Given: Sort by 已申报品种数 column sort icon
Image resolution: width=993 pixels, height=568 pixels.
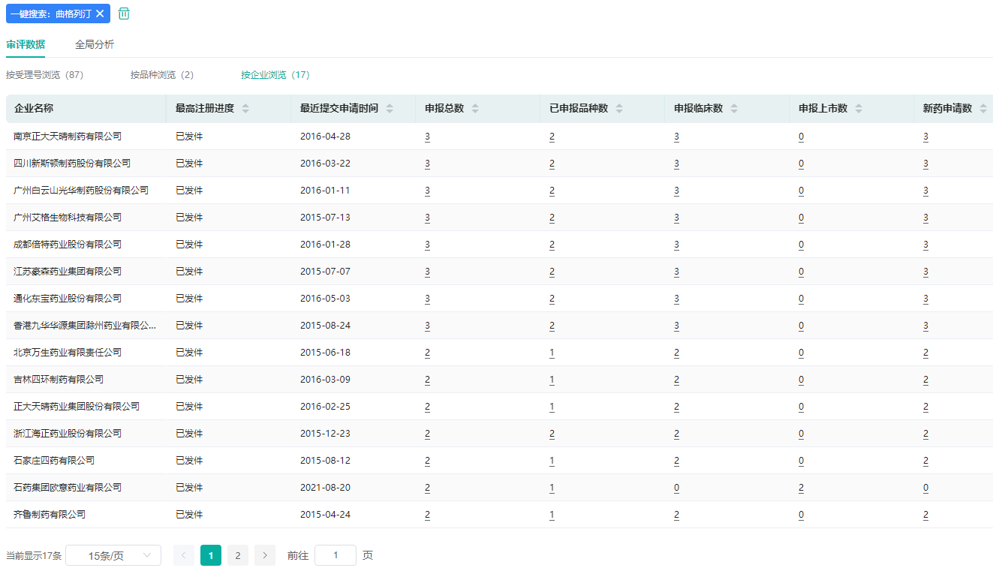Looking at the screenshot, I should [619, 109].
